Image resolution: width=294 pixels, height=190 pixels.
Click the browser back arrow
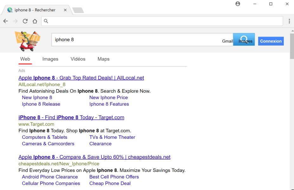pyautogui.click(x=6, y=21)
